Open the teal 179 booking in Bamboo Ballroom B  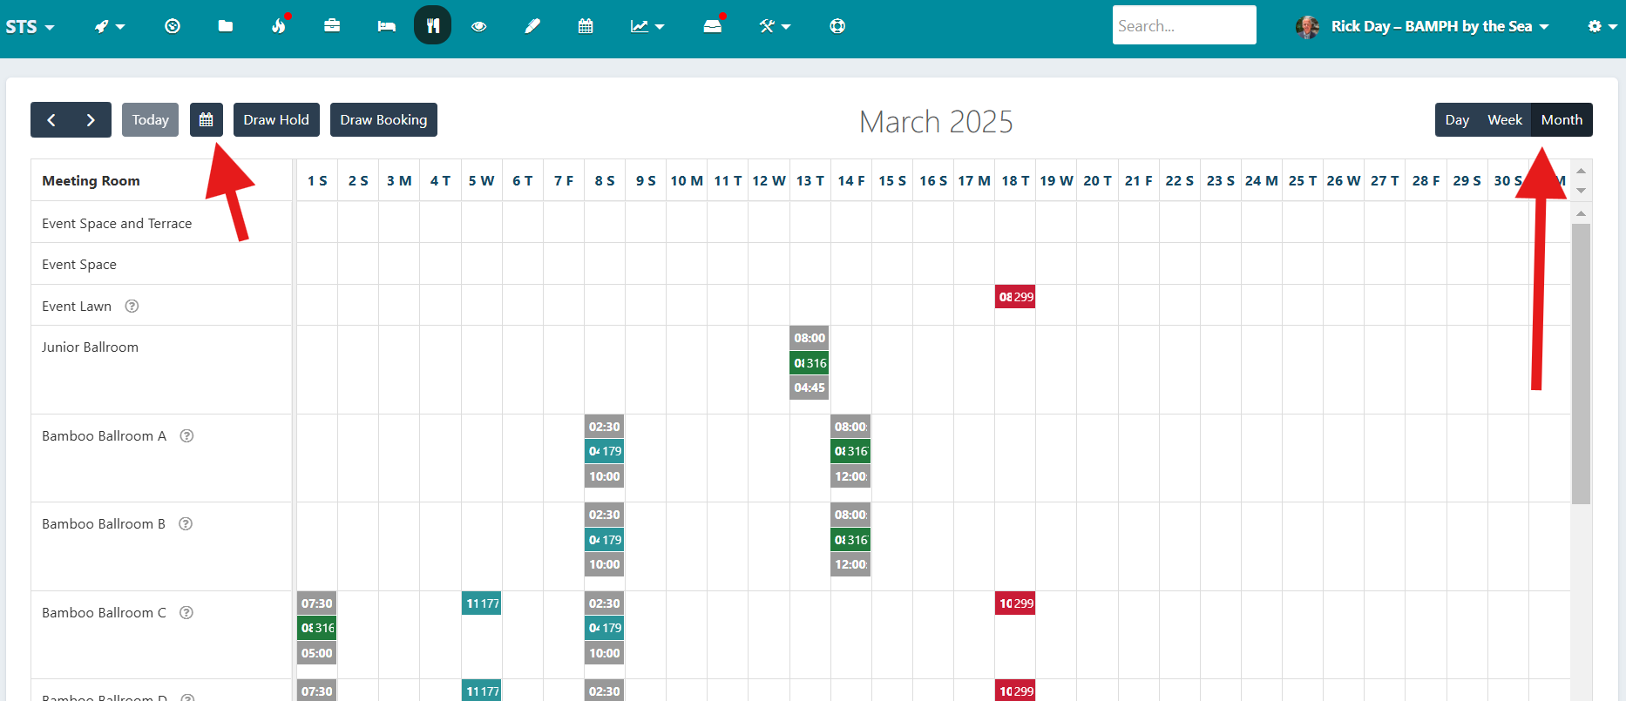pos(605,540)
